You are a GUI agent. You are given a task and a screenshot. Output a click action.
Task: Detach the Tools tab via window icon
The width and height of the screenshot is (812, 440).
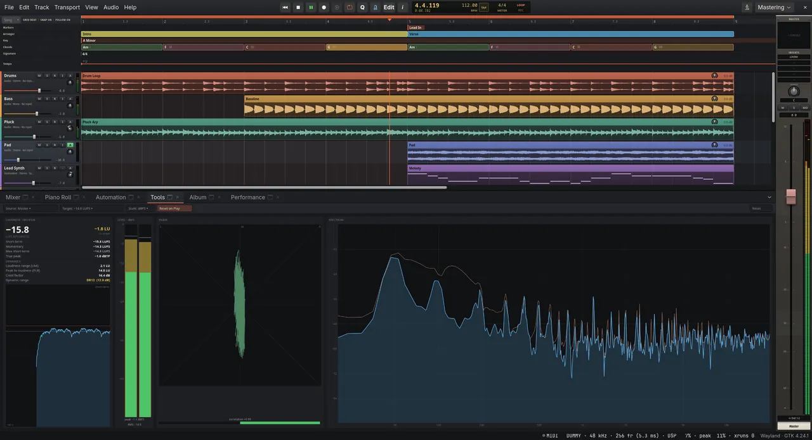pos(169,198)
